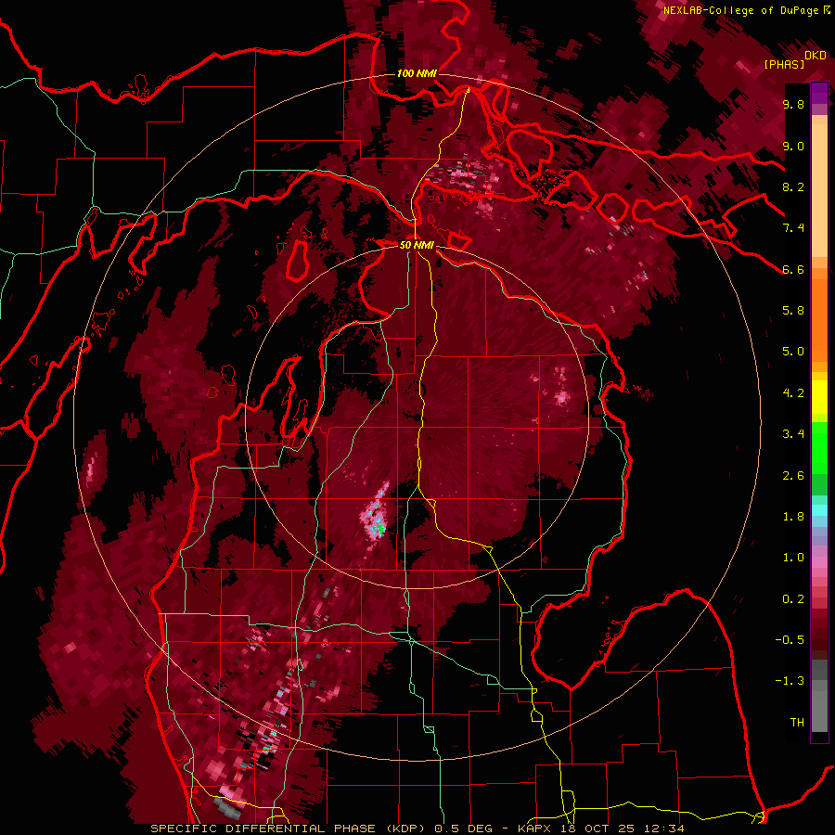Select the 3.4 scale value
The width and height of the screenshot is (835, 835).
coord(793,434)
